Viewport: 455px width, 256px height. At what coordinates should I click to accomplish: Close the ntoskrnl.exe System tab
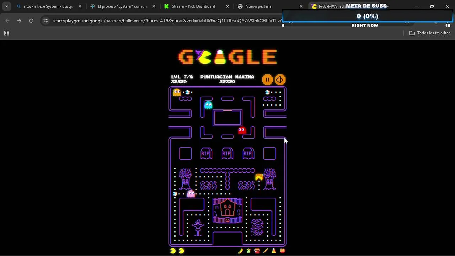click(x=80, y=6)
